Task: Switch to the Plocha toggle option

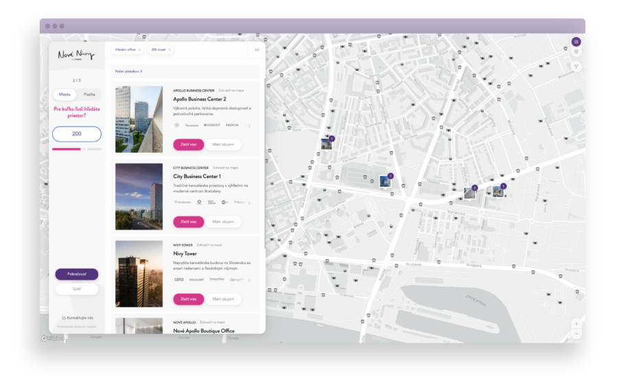Action: (89, 94)
